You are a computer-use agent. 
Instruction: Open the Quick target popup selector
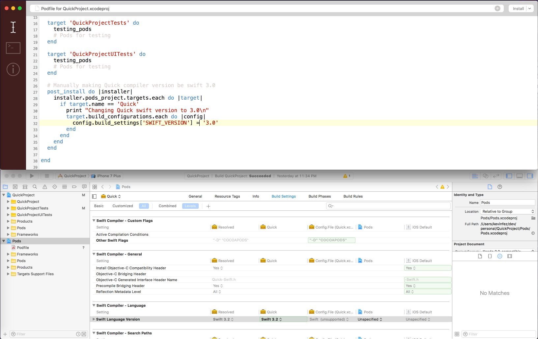[x=111, y=196]
